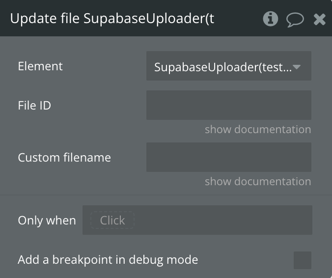Click the dashed 'Click' placeholder for Only when
Viewport: 332px width, 278px height.
coord(112,221)
